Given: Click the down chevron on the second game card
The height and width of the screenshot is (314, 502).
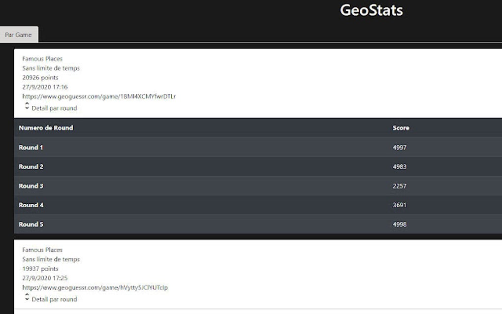Looking at the screenshot, I should [26, 298].
